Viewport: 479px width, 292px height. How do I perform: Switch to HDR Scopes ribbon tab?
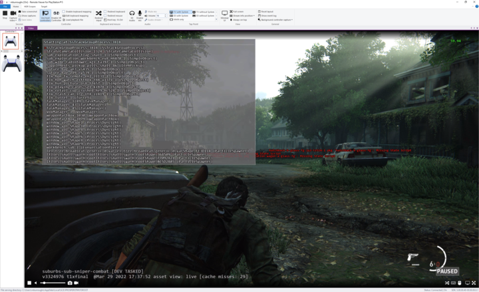pyautogui.click(x=30, y=7)
